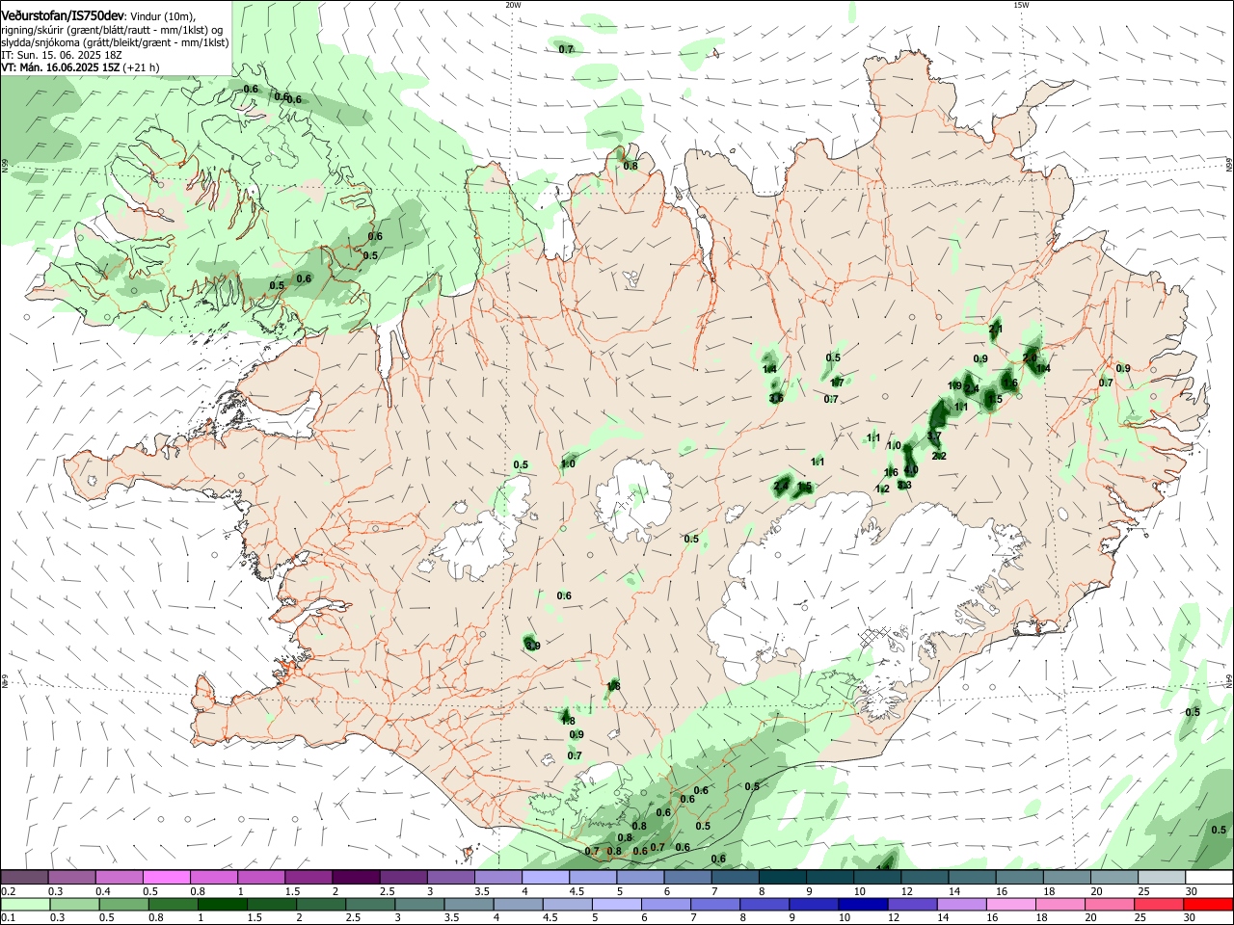
Task: Click the snow legend swatch between 0.2 and 0.3
Action: (24, 877)
